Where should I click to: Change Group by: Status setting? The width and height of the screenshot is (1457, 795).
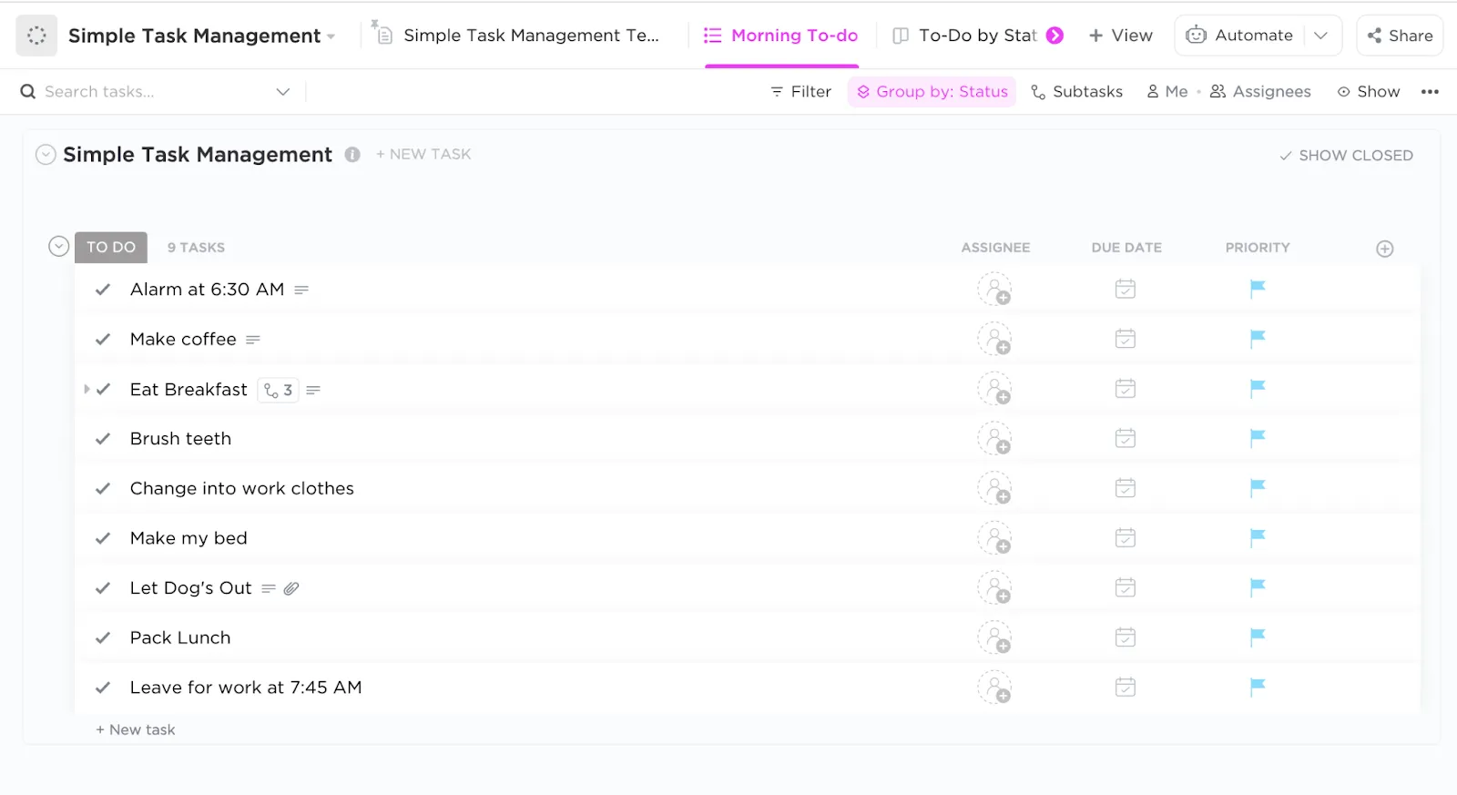pos(932,92)
